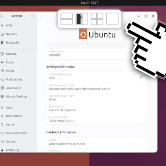Select Sound in the sidebar

click(17, 62)
